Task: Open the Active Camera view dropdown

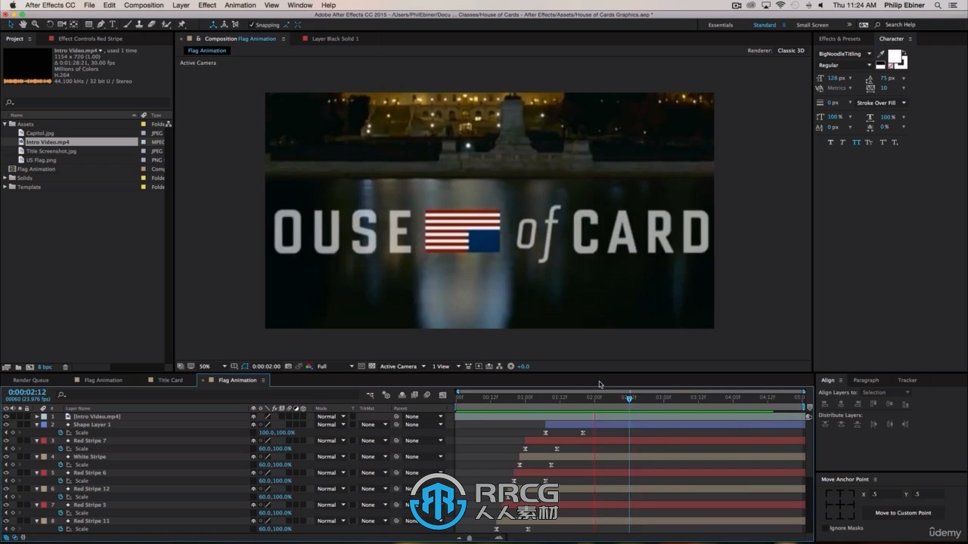Action: click(402, 366)
